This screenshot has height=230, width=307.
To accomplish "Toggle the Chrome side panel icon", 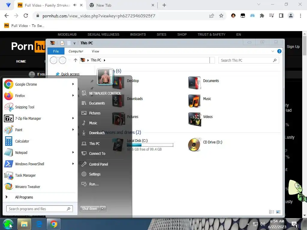I will coord(281,16).
